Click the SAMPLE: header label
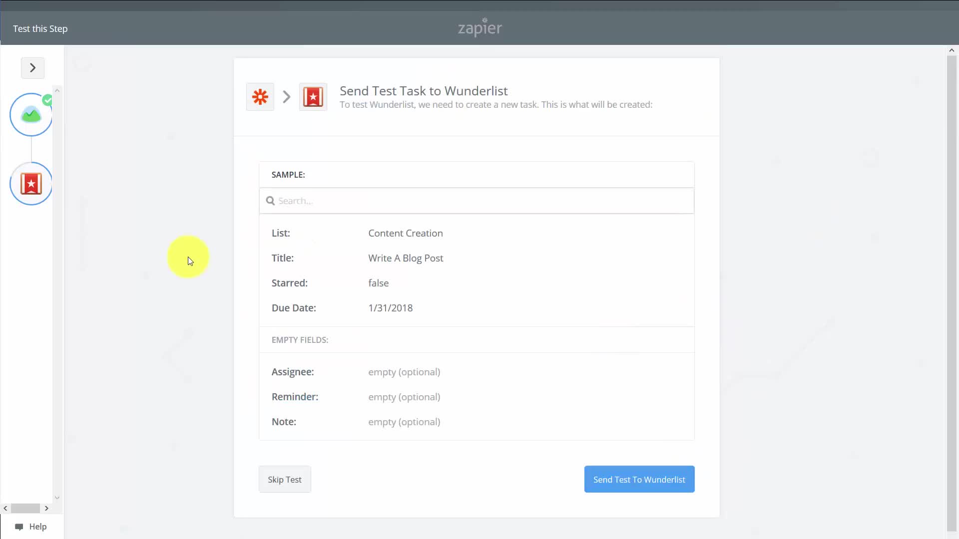Image resolution: width=959 pixels, height=539 pixels. [288, 175]
